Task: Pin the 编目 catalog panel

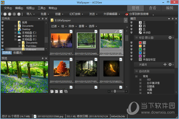Action: coord(173,18)
